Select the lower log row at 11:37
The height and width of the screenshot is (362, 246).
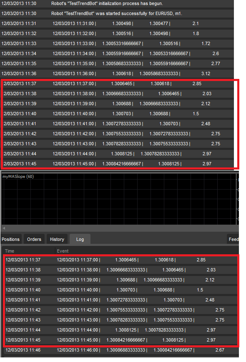coord(120,260)
